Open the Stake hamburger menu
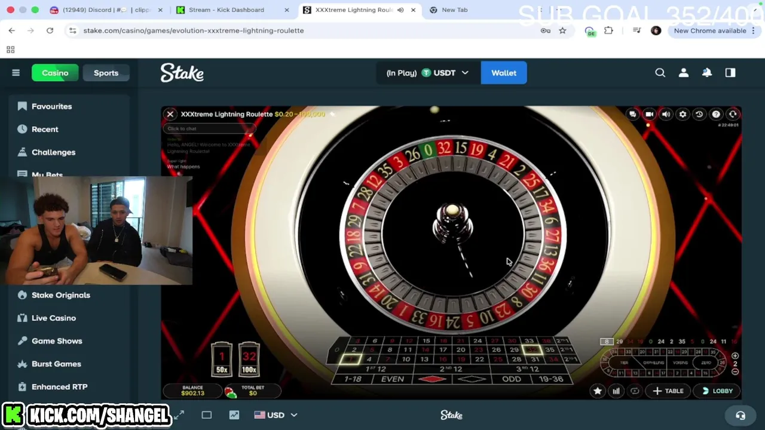The image size is (765, 430). 16,73
